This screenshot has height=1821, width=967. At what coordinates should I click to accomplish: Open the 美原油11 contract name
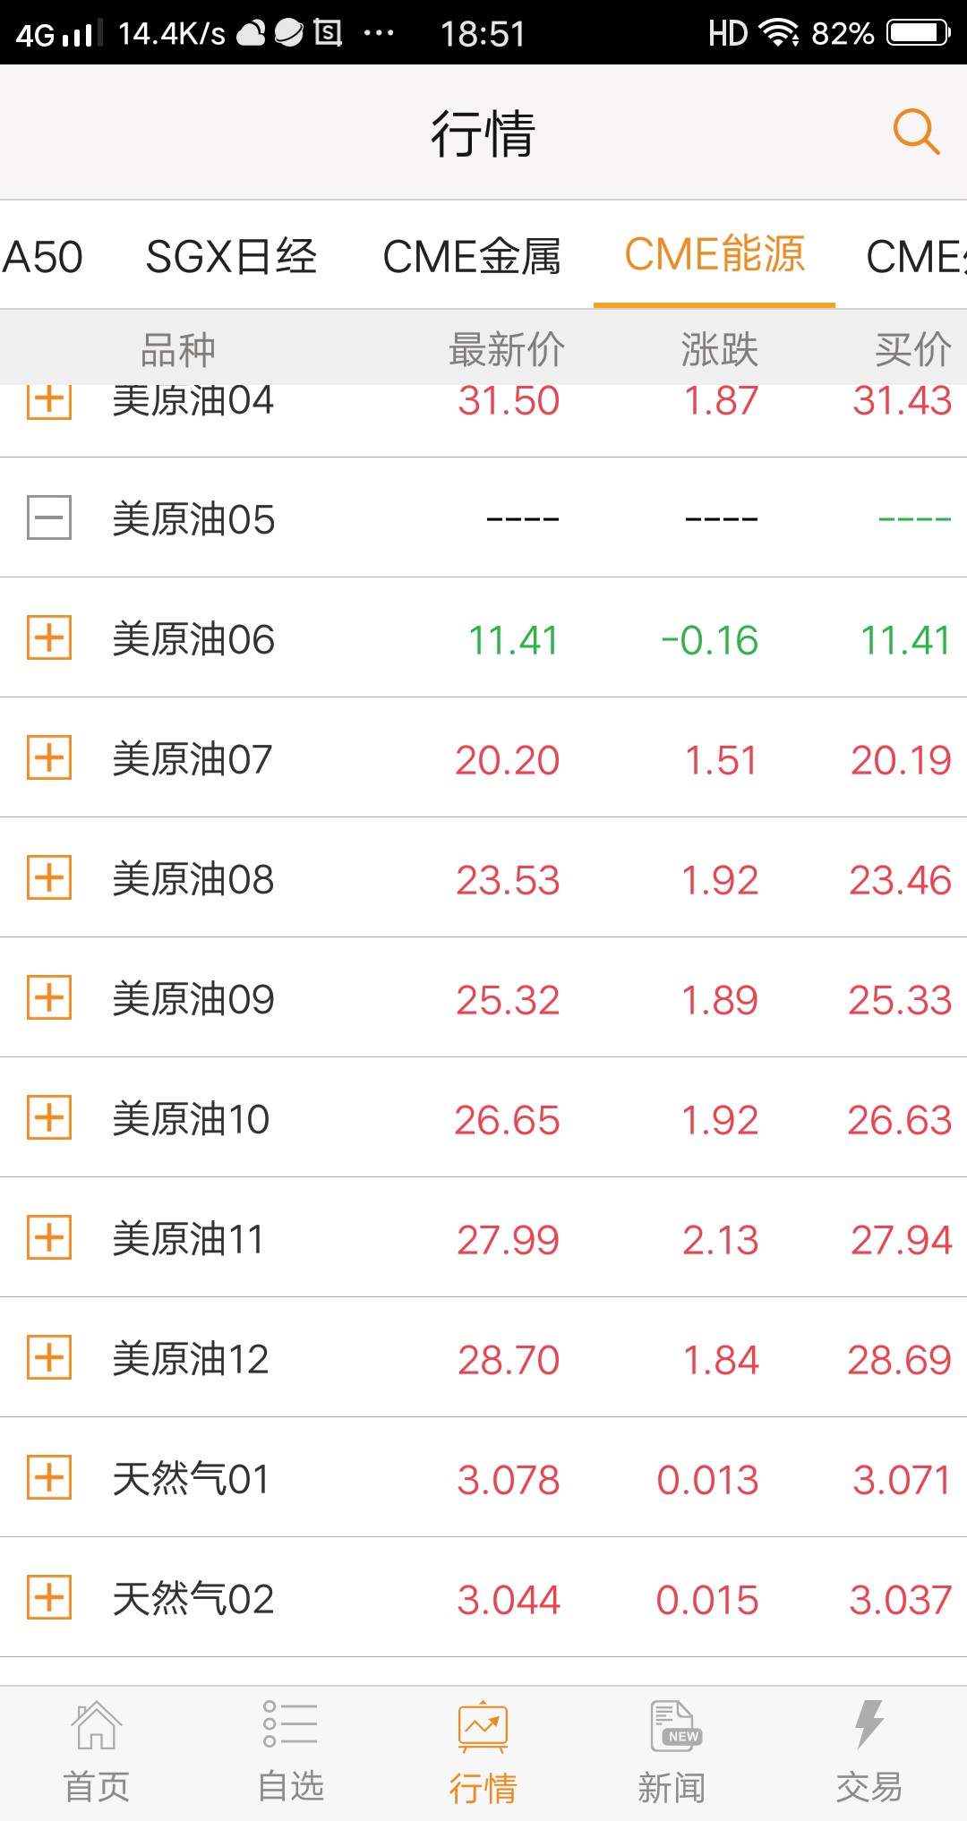pos(188,1239)
